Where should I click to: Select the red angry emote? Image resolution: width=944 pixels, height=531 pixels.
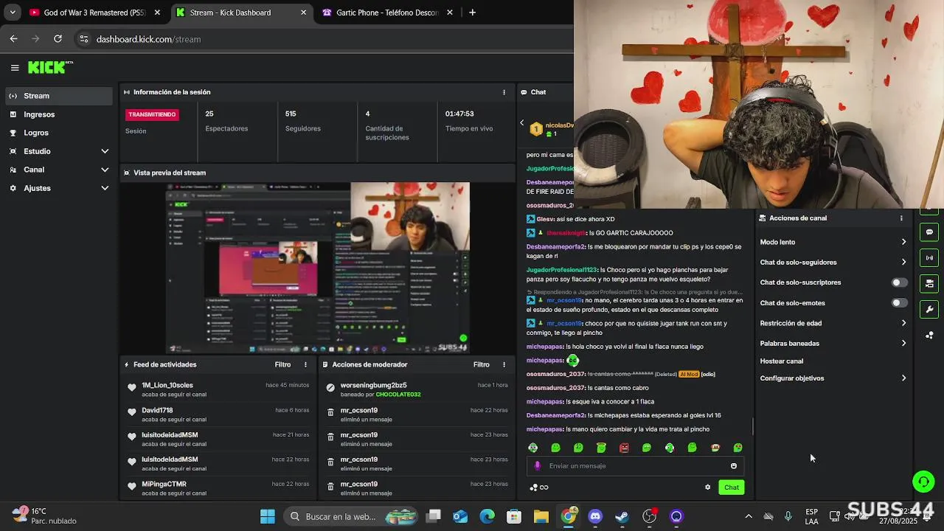point(624,448)
